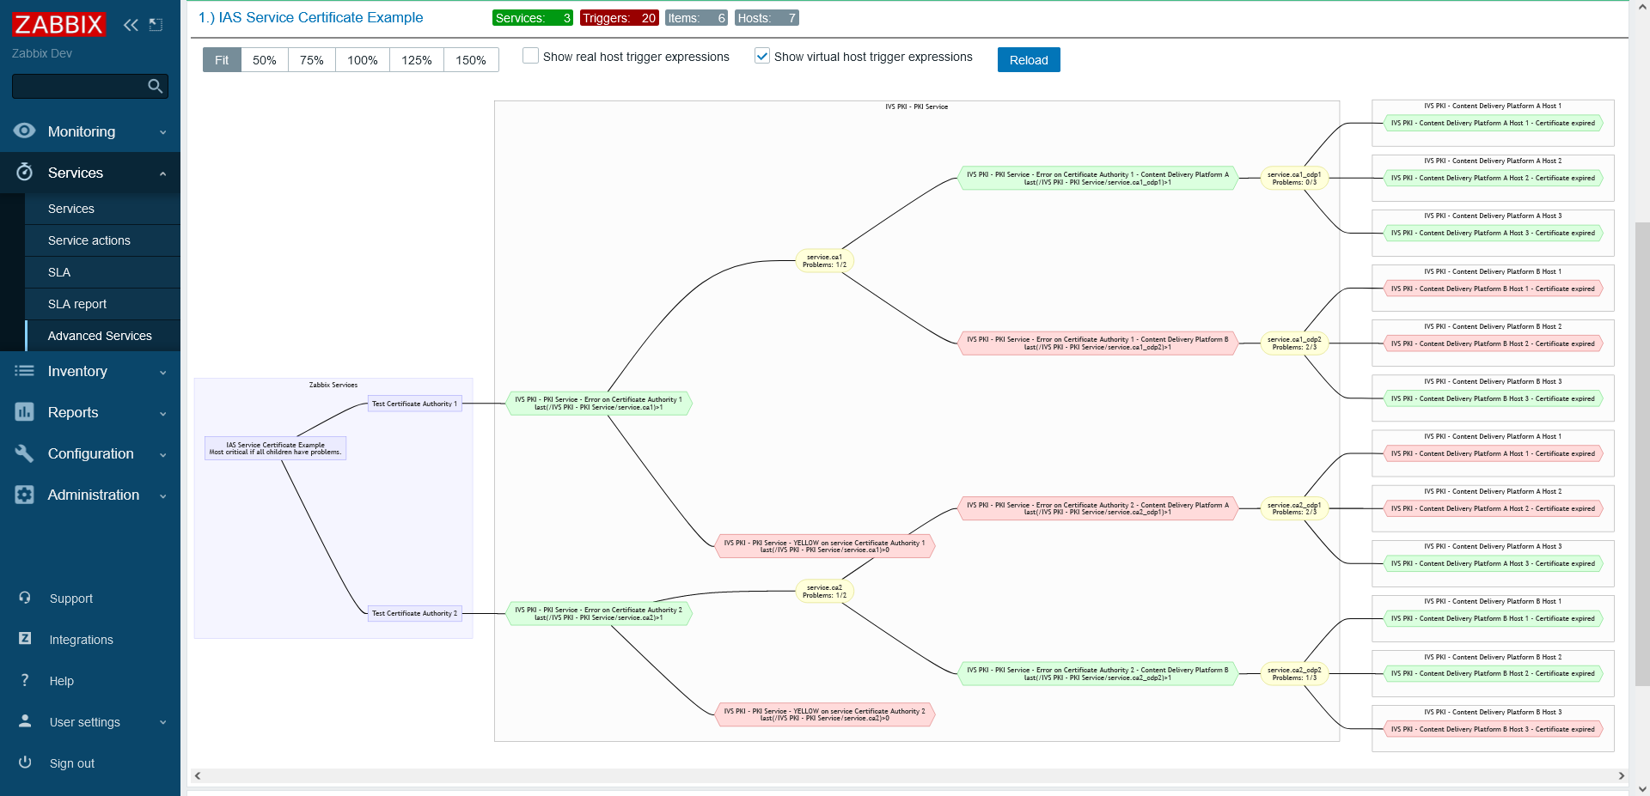Click the Configuration wrench icon
This screenshot has height=796, width=1650.
(x=25, y=453)
